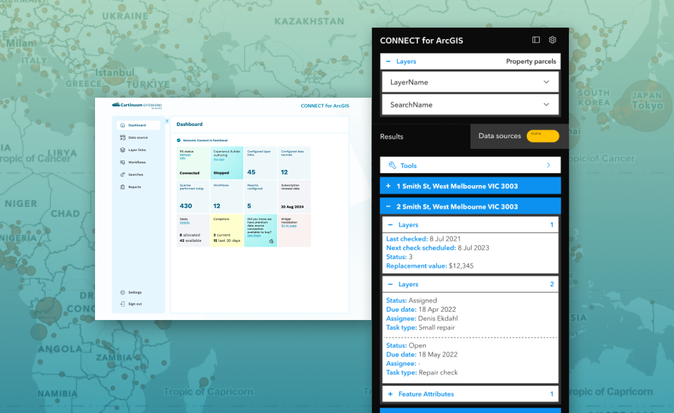Viewport: 674px width, 413px height.
Task: Click the panel layout icon in CONNECT header
Action: 535,40
